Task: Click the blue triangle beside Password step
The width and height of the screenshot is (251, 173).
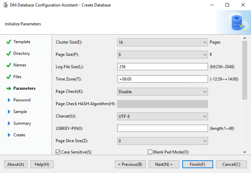Action: click(x=9, y=100)
